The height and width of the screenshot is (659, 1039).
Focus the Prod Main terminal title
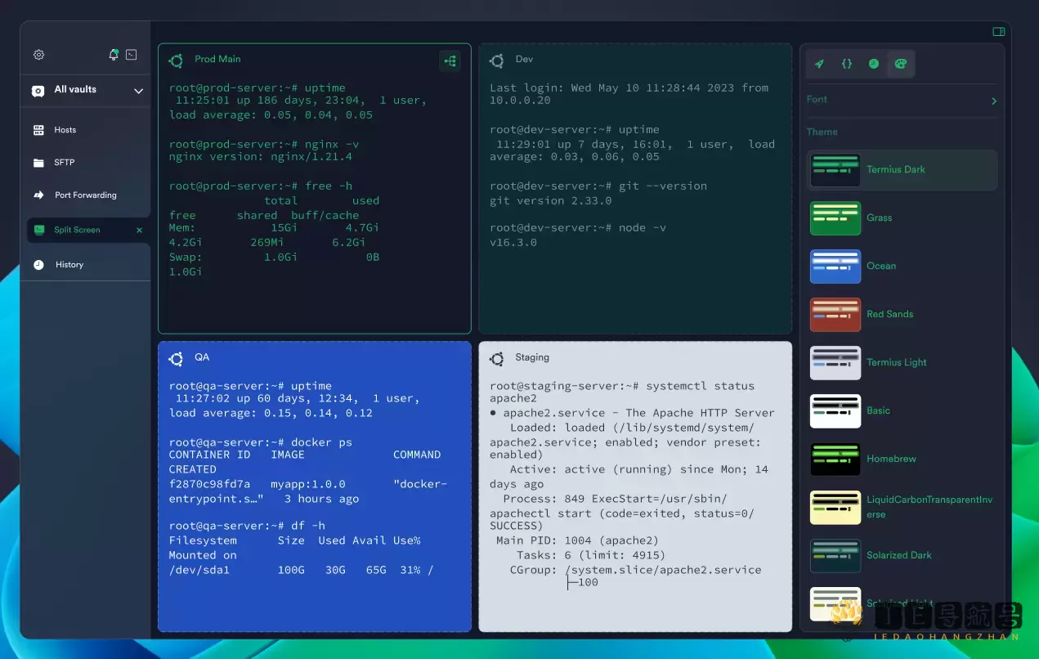tap(217, 60)
